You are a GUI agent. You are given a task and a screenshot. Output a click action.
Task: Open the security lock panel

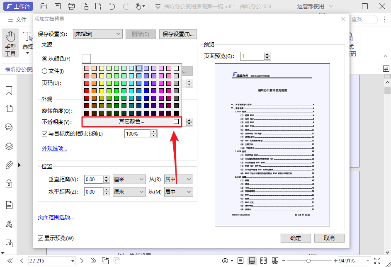click(9, 183)
